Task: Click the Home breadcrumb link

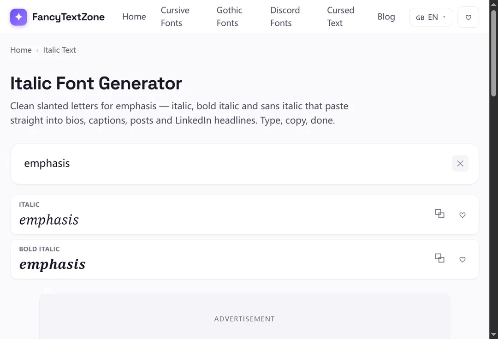Action: point(21,50)
